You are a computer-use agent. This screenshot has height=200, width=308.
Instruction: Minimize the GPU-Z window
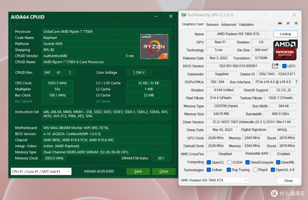coord(265,15)
